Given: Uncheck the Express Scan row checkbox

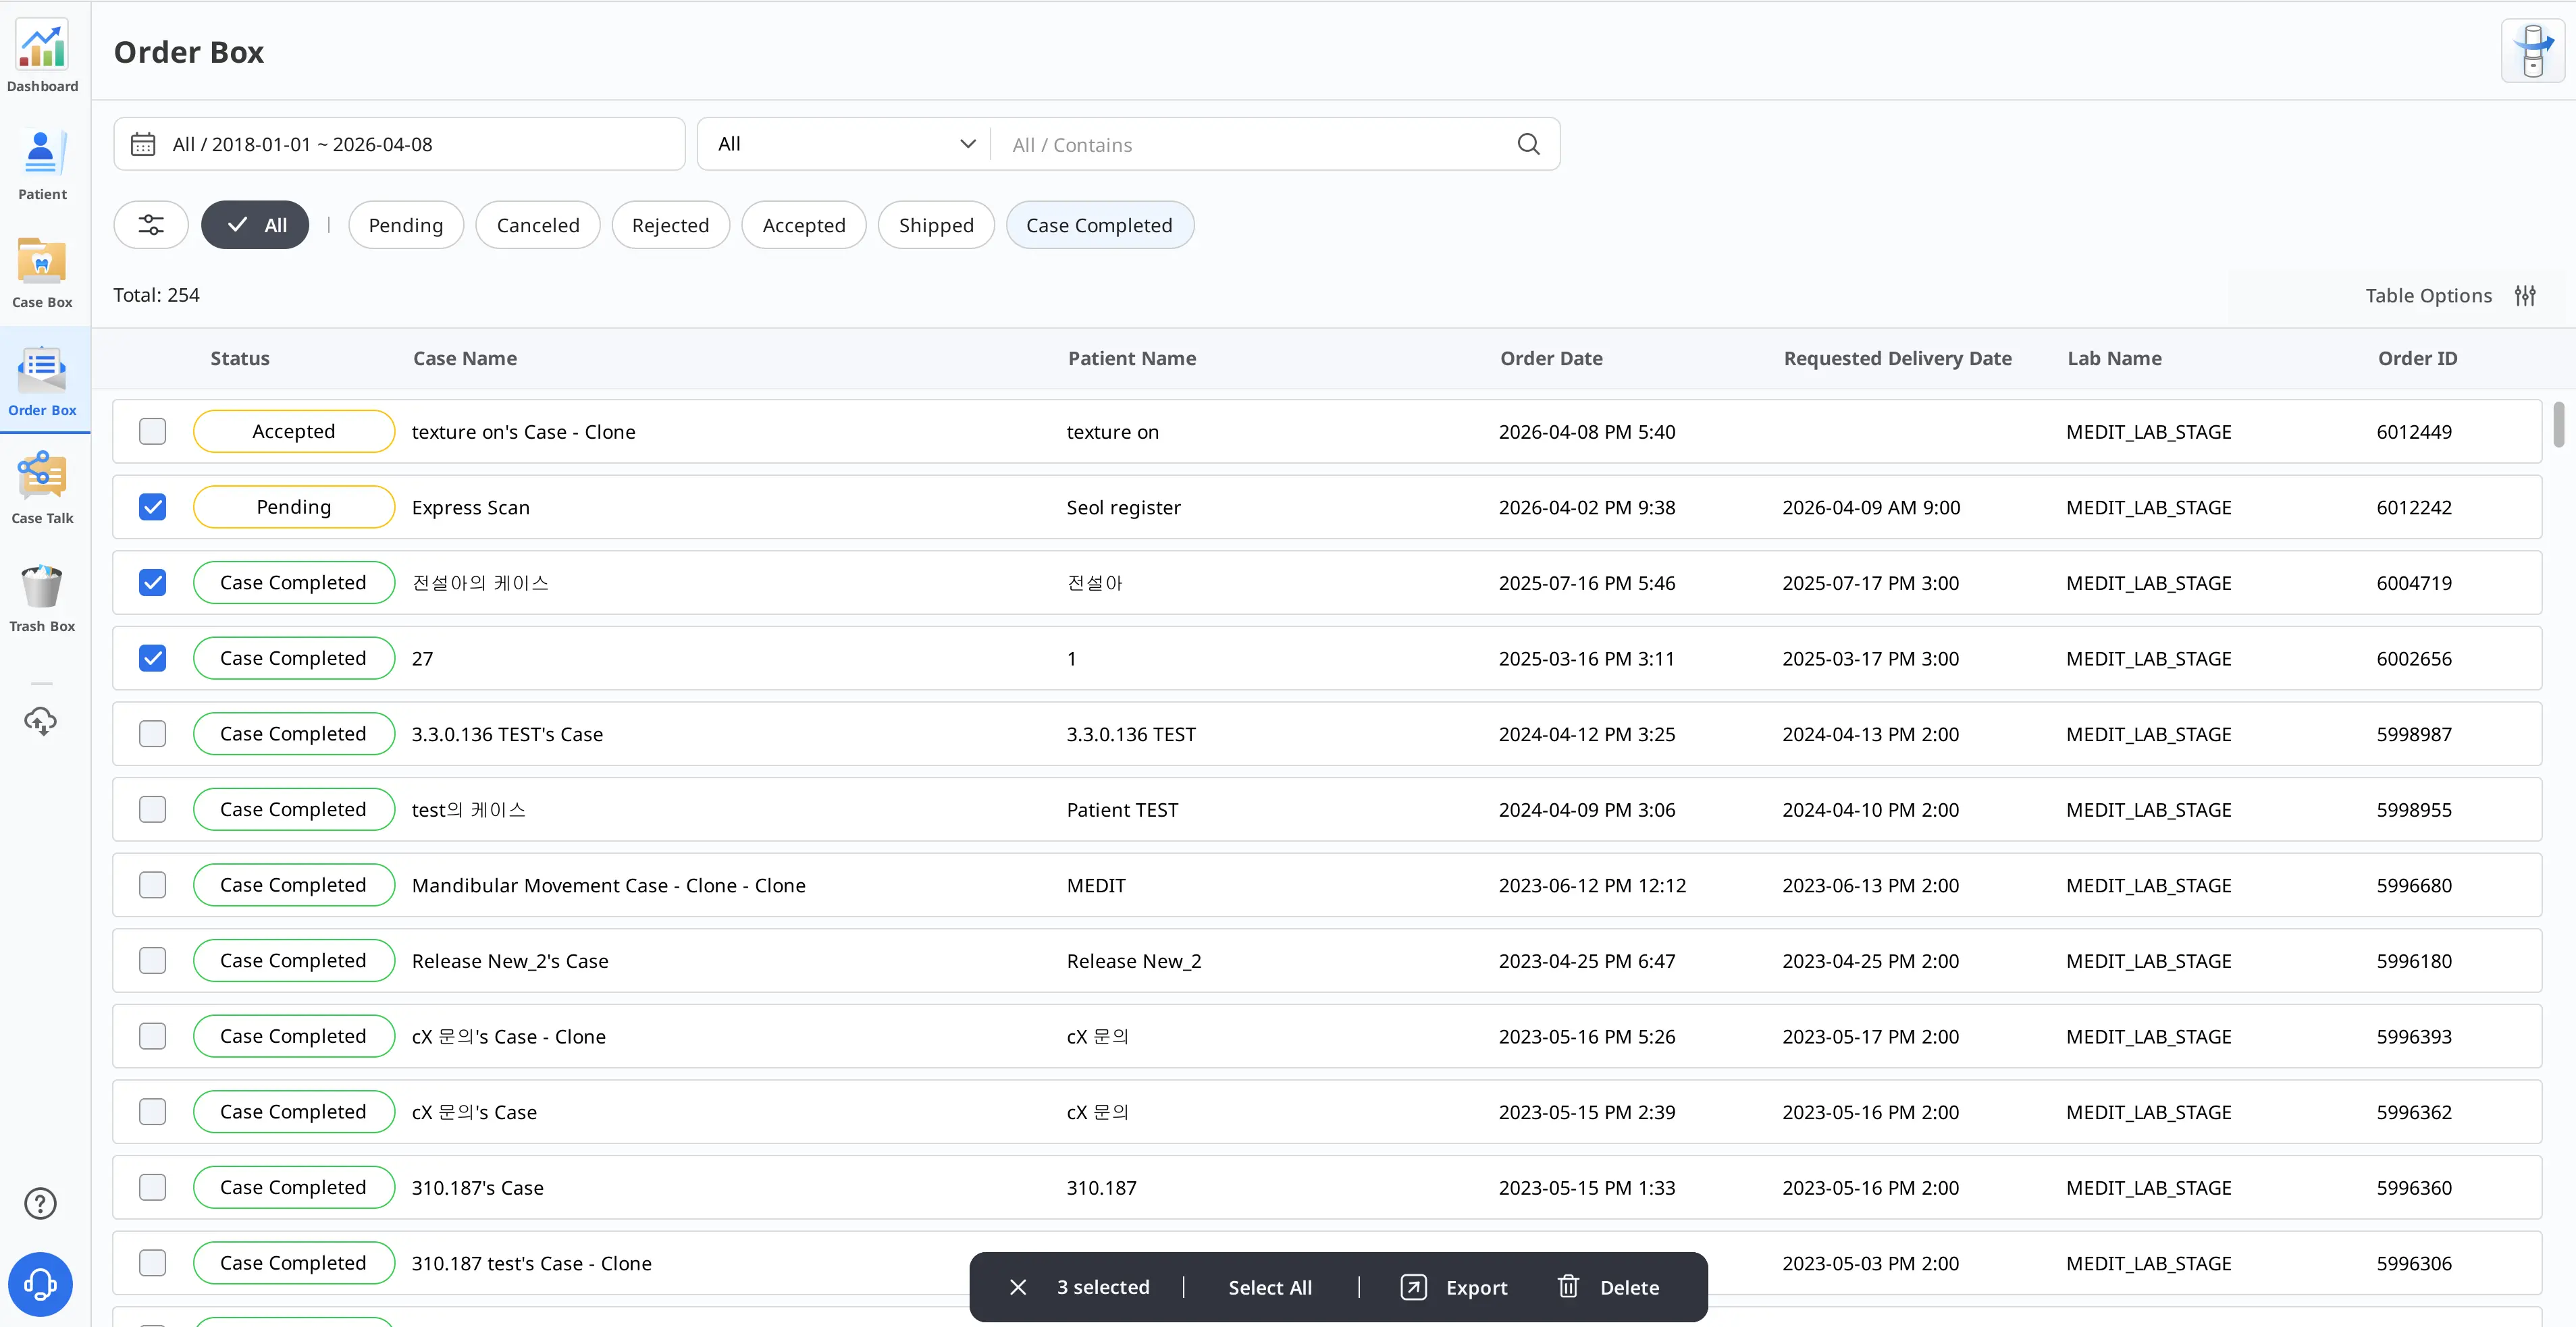Looking at the screenshot, I should (153, 507).
